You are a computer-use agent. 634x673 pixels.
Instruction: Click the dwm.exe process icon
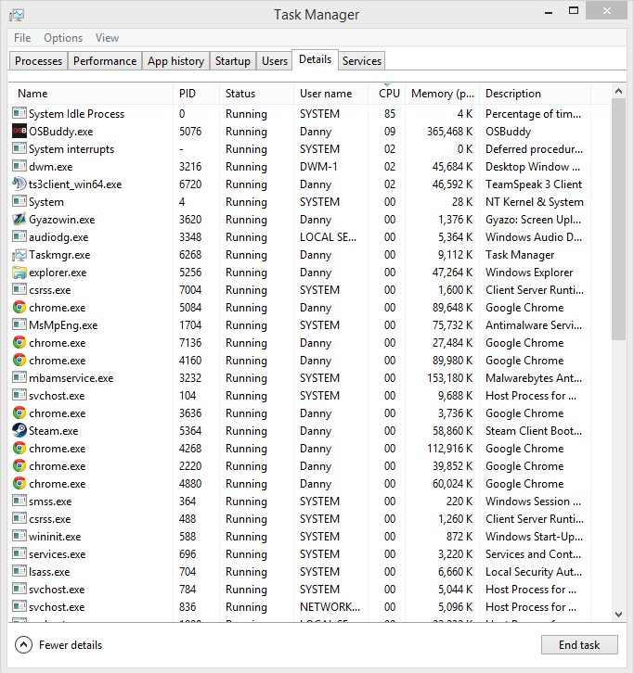click(19, 166)
